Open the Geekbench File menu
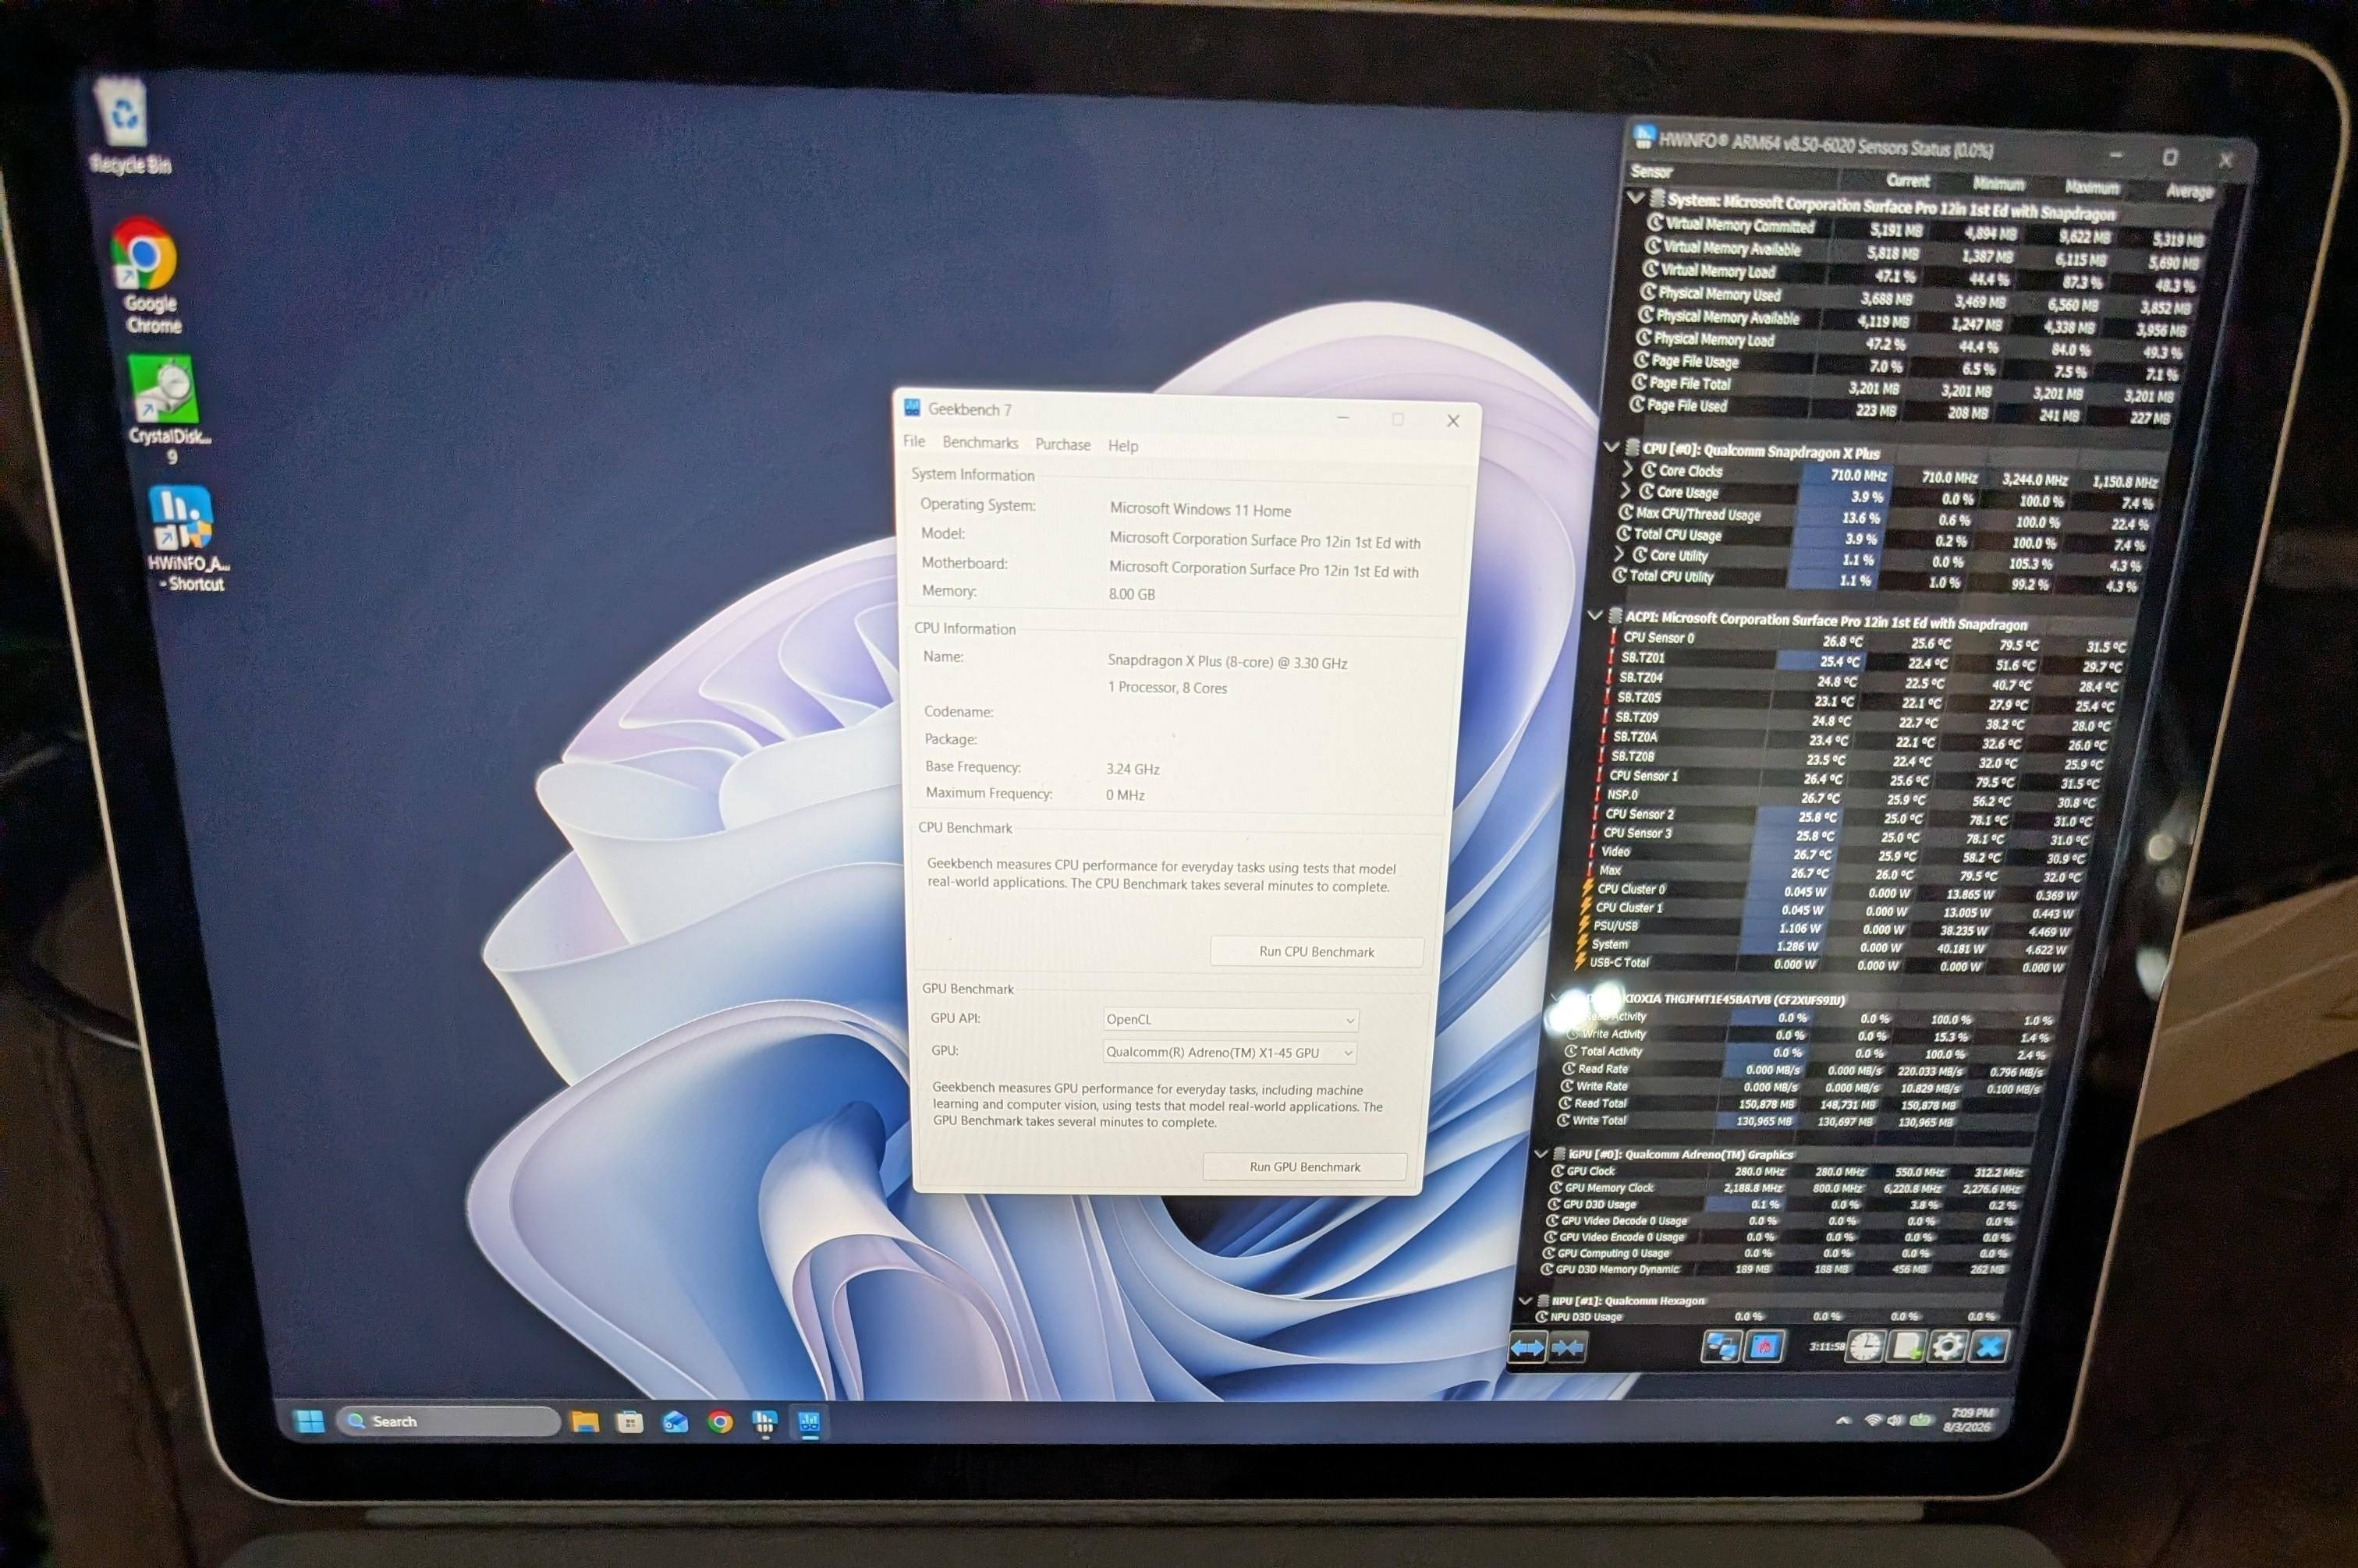Image resolution: width=2358 pixels, height=1568 pixels. [x=914, y=441]
